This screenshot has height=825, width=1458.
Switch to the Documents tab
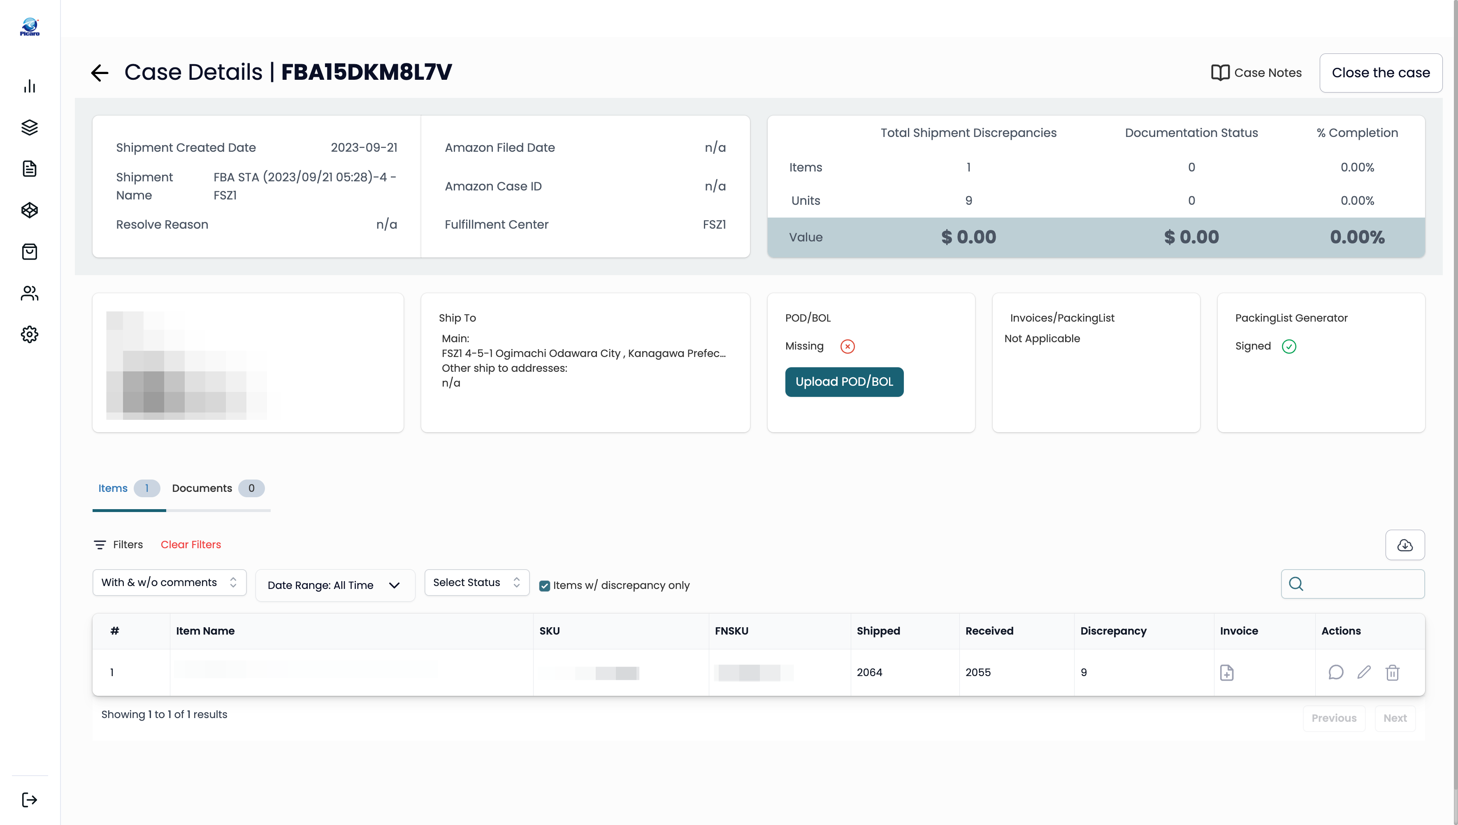tap(218, 489)
